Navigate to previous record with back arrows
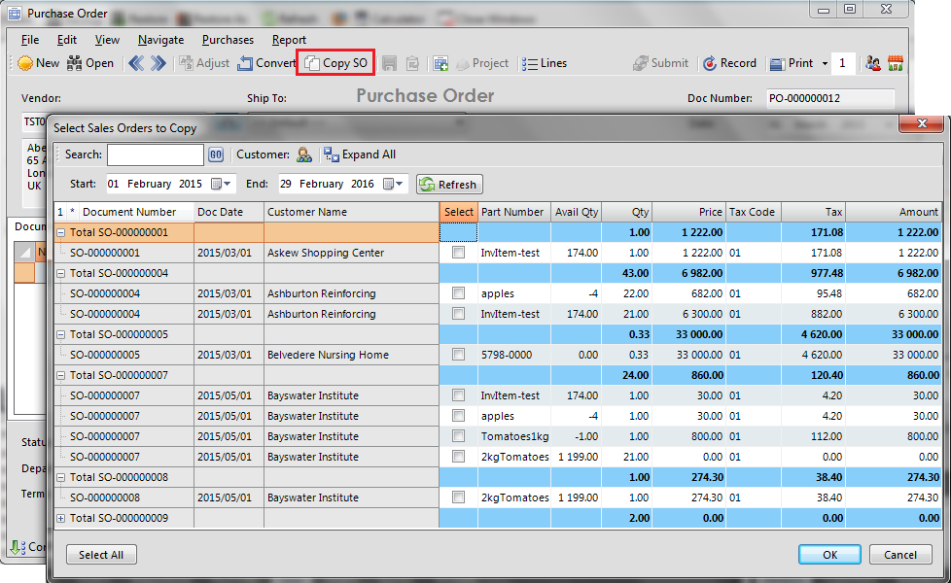951x583 pixels. coord(135,63)
